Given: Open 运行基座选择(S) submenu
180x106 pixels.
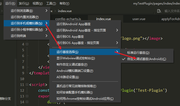Looking at the screenshot, I should (x=85, y=52).
